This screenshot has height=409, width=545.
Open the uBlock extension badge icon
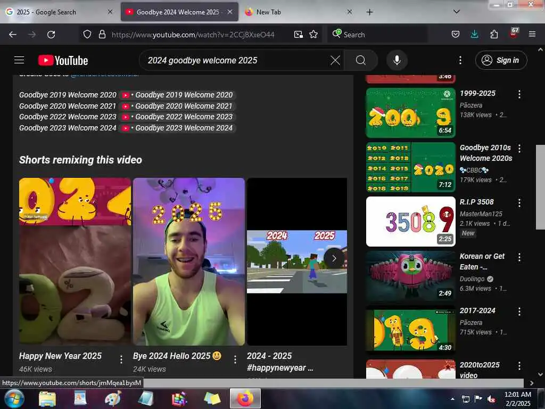click(514, 34)
